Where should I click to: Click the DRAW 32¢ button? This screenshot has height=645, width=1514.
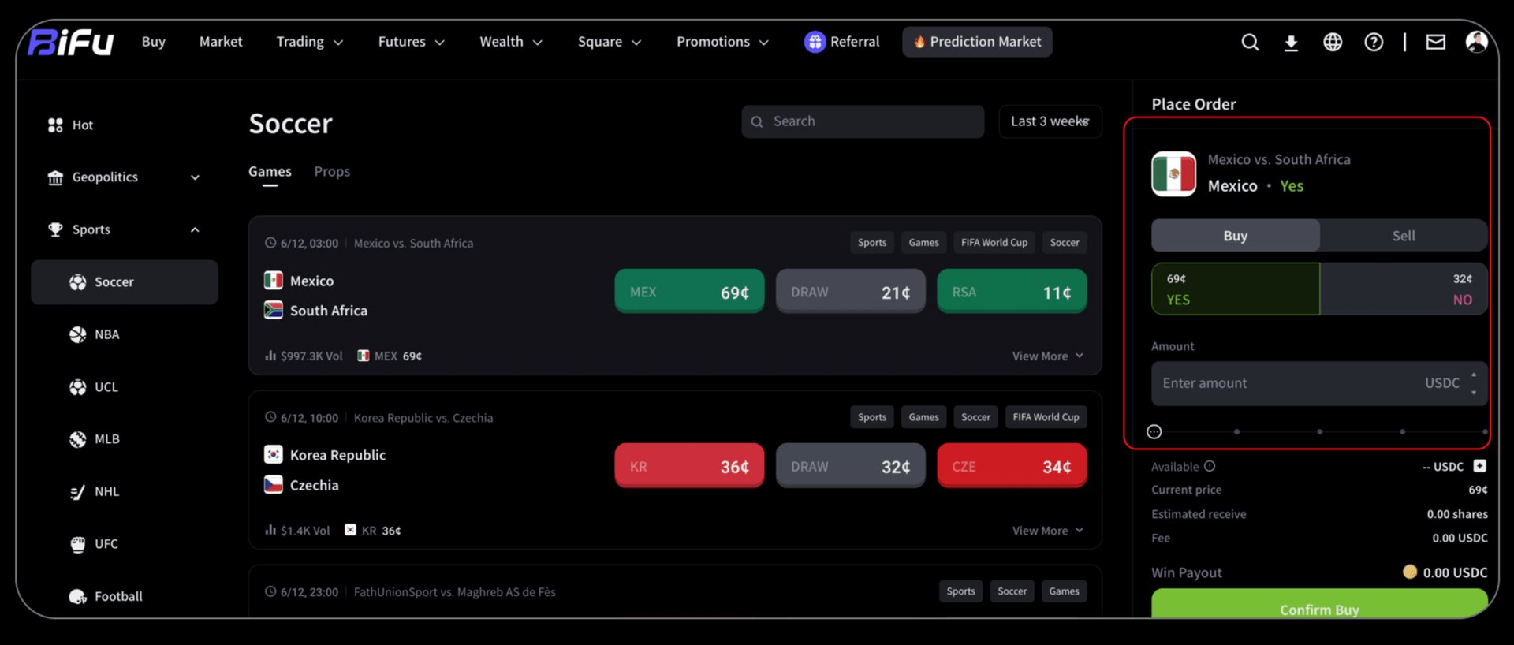[850, 466]
